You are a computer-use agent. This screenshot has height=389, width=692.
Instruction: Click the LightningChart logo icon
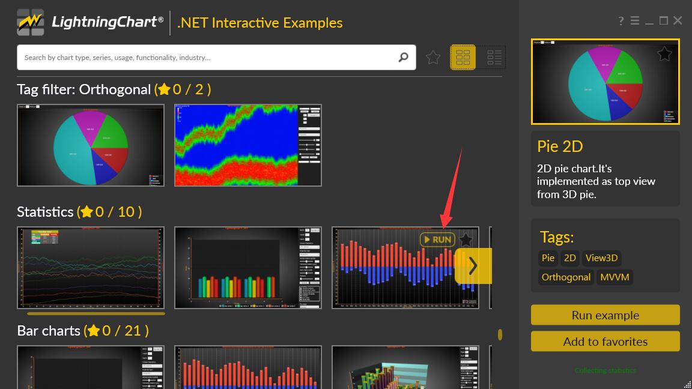[x=30, y=22]
